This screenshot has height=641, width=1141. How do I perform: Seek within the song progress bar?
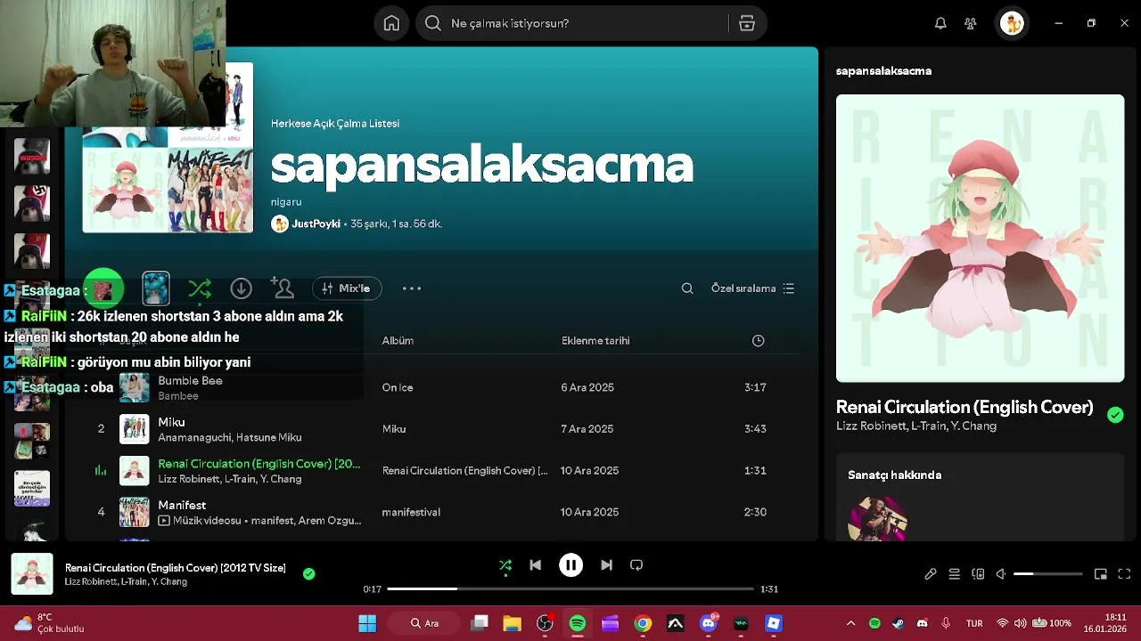pos(570,588)
